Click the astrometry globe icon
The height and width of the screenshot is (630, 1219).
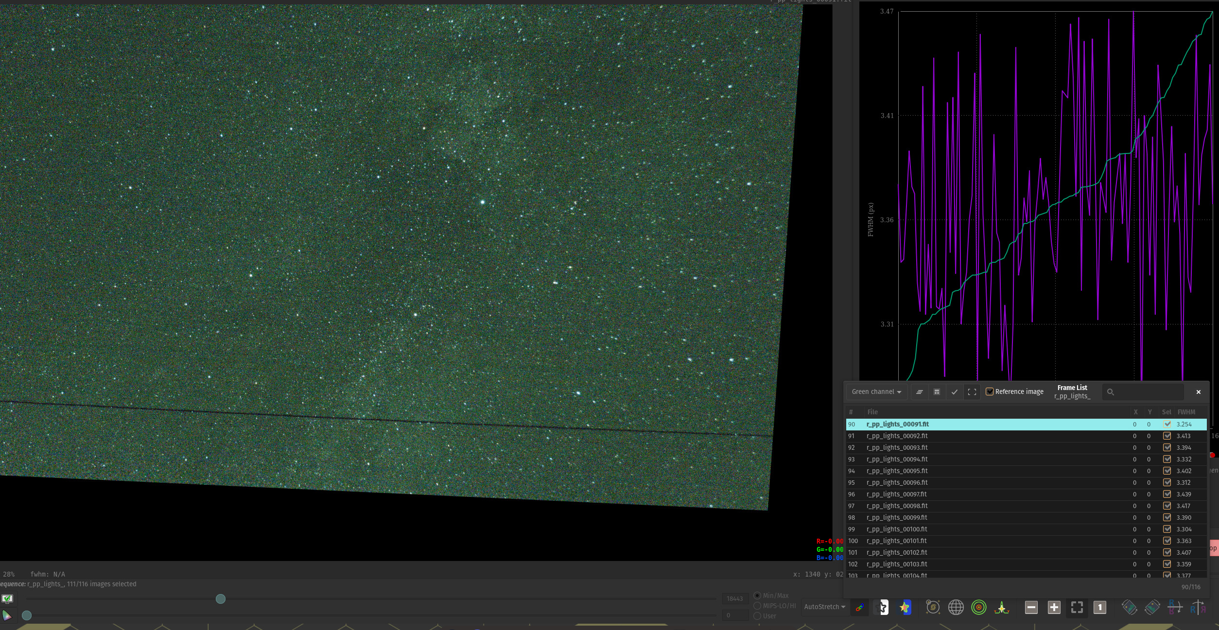pyautogui.click(x=956, y=607)
